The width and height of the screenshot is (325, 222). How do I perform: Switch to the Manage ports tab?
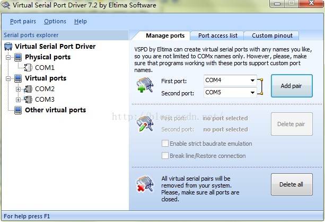click(165, 35)
